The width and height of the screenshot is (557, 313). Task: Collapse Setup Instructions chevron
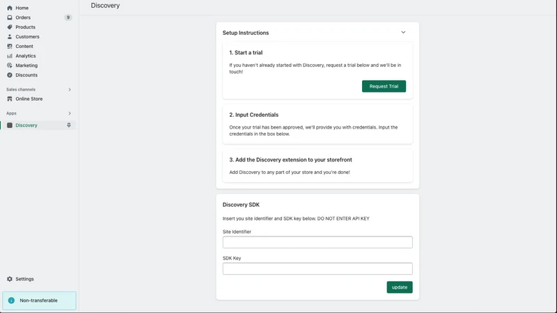coord(403,32)
